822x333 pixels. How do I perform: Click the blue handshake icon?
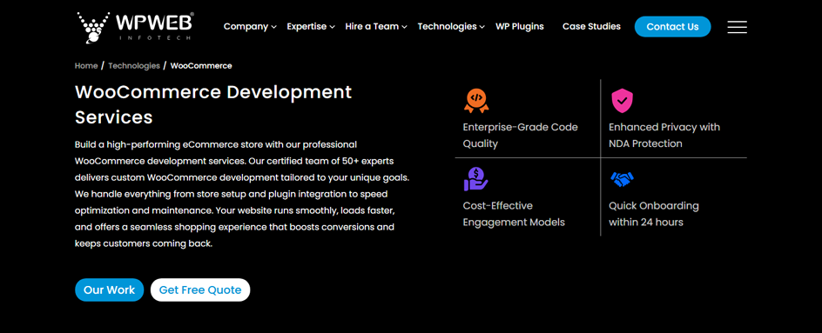(623, 180)
